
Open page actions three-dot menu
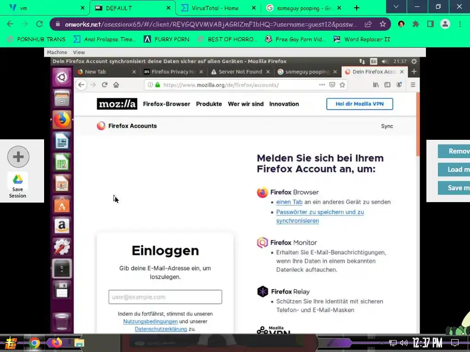point(322,85)
